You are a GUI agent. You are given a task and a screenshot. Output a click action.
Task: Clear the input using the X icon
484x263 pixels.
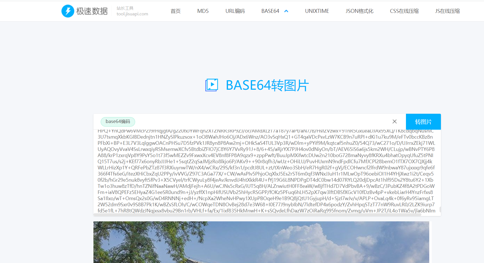tap(394, 121)
